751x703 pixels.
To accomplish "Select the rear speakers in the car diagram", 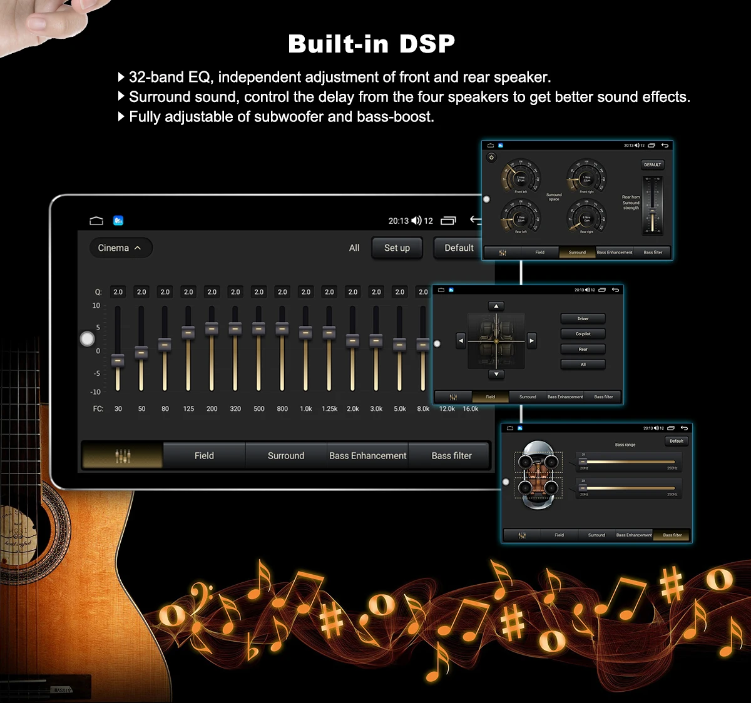I will coord(538,487).
